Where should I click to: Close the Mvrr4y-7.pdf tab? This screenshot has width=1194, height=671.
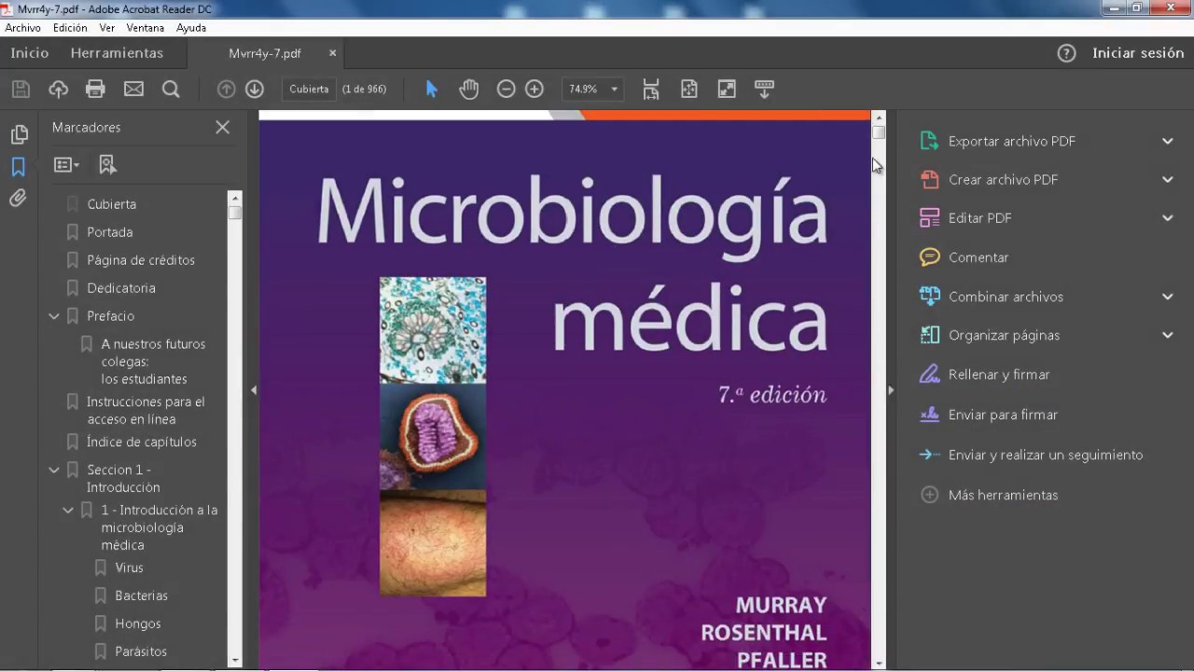333,53
